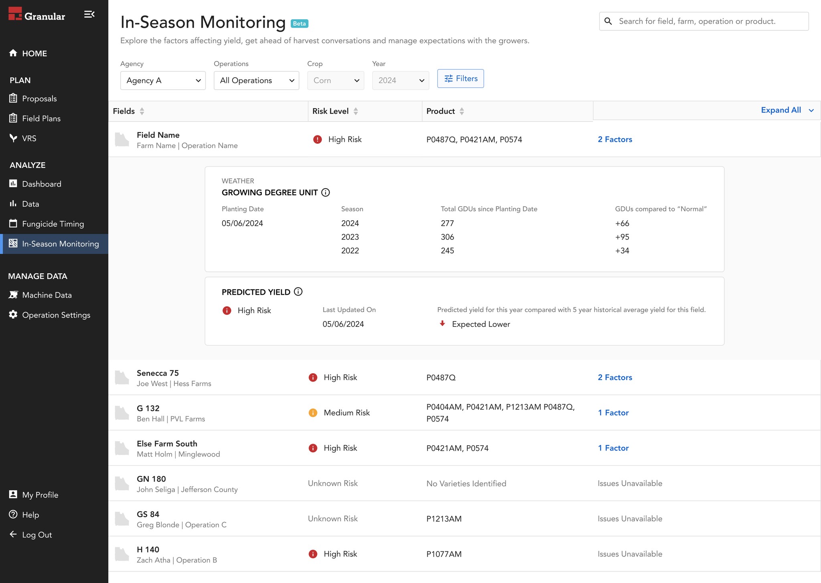Screen dimensions: 821x583
Task: Click the Home house icon
Action: click(x=13, y=53)
